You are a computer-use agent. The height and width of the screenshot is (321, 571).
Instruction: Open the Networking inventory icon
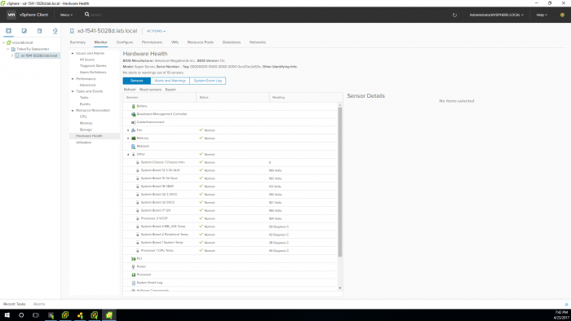tap(55, 31)
